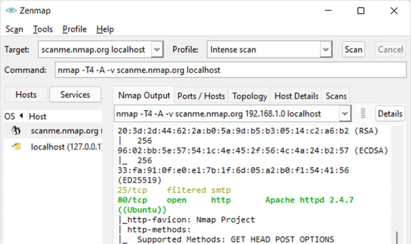Expand the scan command history dropdown arrow

tap(344, 114)
